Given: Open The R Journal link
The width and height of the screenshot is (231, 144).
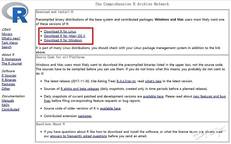Looking at the screenshot, I should click(12, 63).
